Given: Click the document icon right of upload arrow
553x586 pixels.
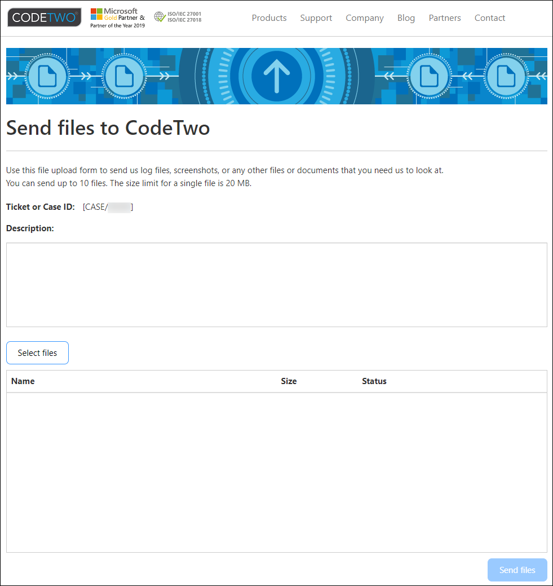Looking at the screenshot, I should pos(429,76).
